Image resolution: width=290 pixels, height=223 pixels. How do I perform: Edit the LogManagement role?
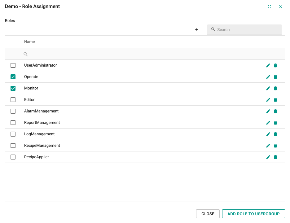pyautogui.click(x=268, y=134)
